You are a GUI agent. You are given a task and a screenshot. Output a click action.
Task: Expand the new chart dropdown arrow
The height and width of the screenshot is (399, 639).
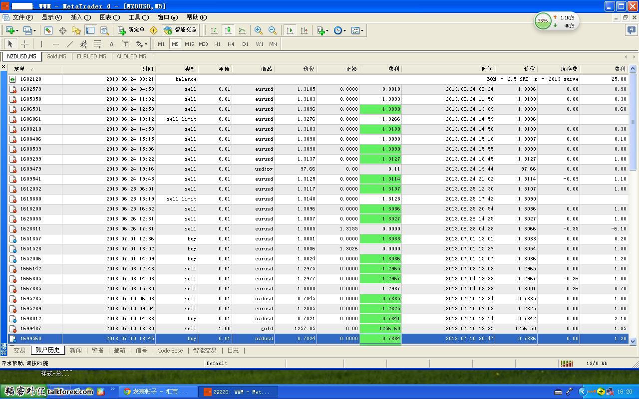(x=17, y=30)
